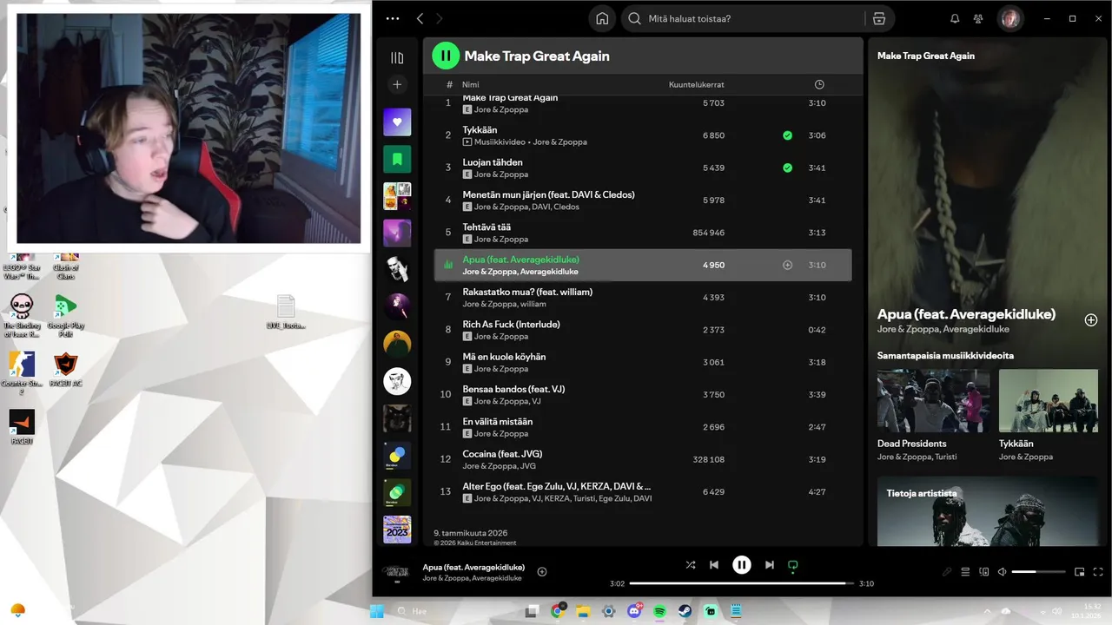
Task: Show lyrics with the microphone icon
Action: (x=948, y=572)
